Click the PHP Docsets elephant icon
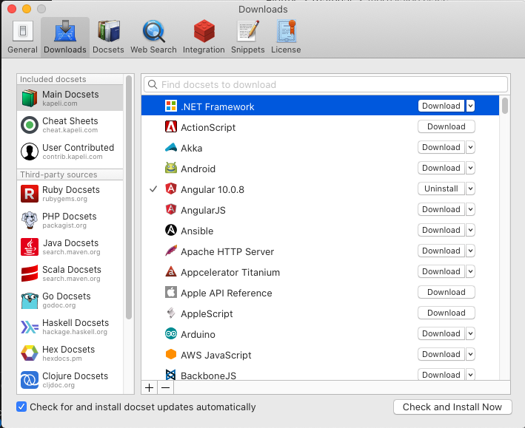Viewport: 525px width, 428px height. point(30,220)
